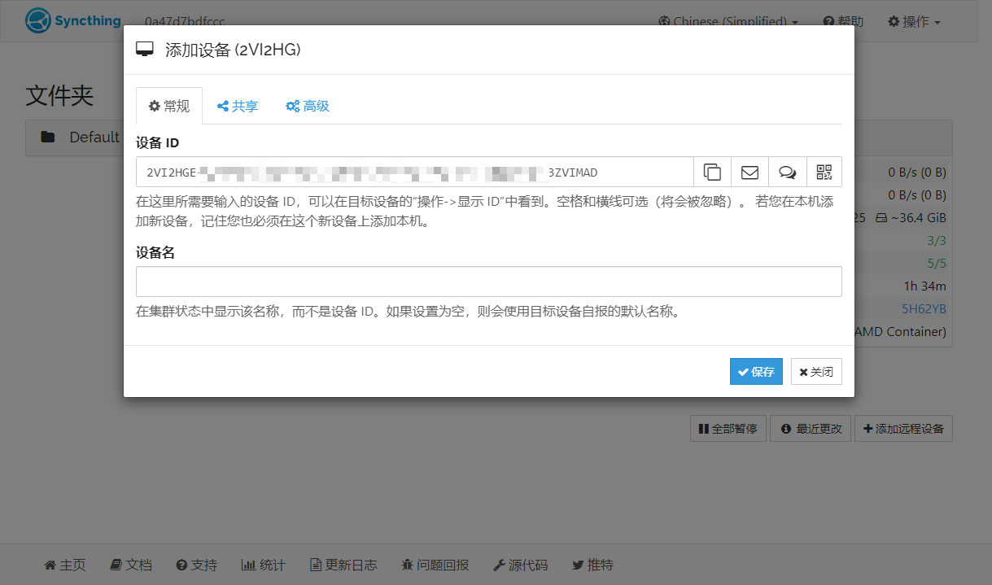This screenshot has height=585, width=992.
Task: Save the new device with 保存
Action: click(x=756, y=371)
